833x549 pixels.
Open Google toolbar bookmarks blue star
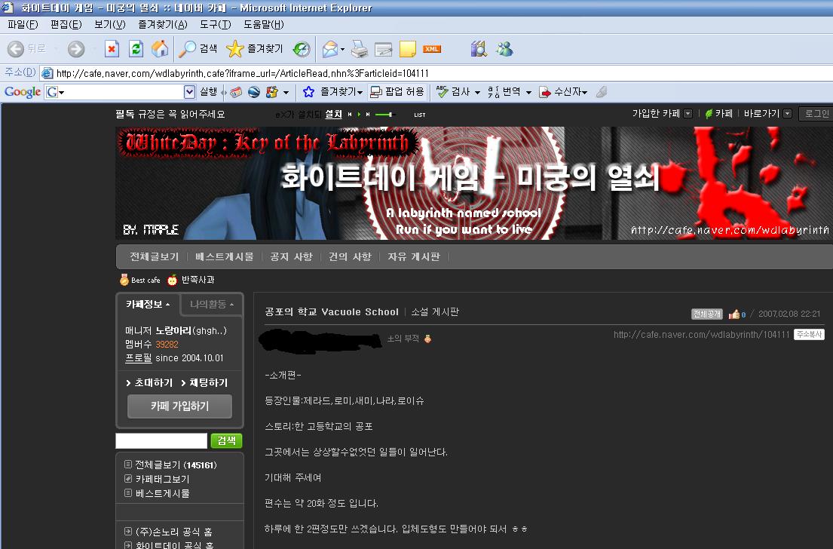308,92
